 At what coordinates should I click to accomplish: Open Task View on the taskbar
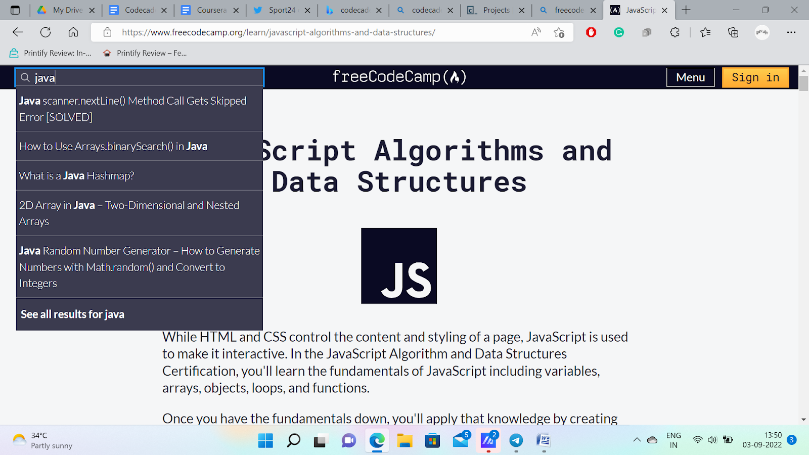click(321, 440)
